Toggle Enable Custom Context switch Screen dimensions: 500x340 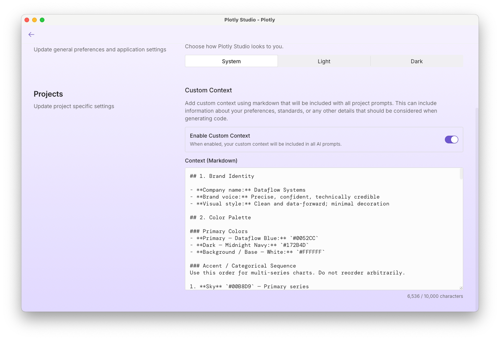coord(451,140)
